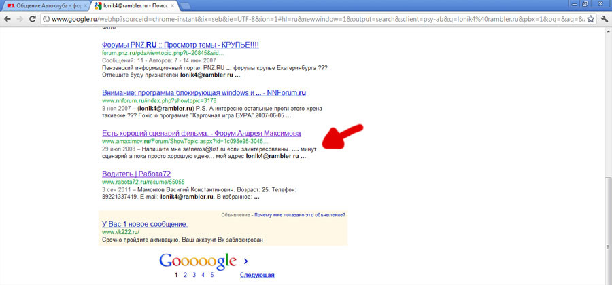Click the scrollbar up arrow

[608, 33]
